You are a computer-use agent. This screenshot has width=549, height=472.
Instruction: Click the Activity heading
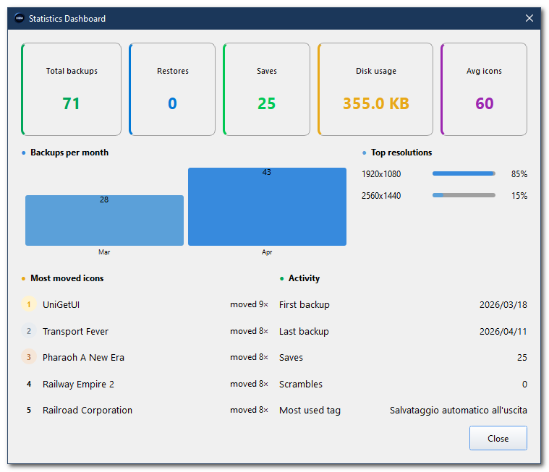304,278
